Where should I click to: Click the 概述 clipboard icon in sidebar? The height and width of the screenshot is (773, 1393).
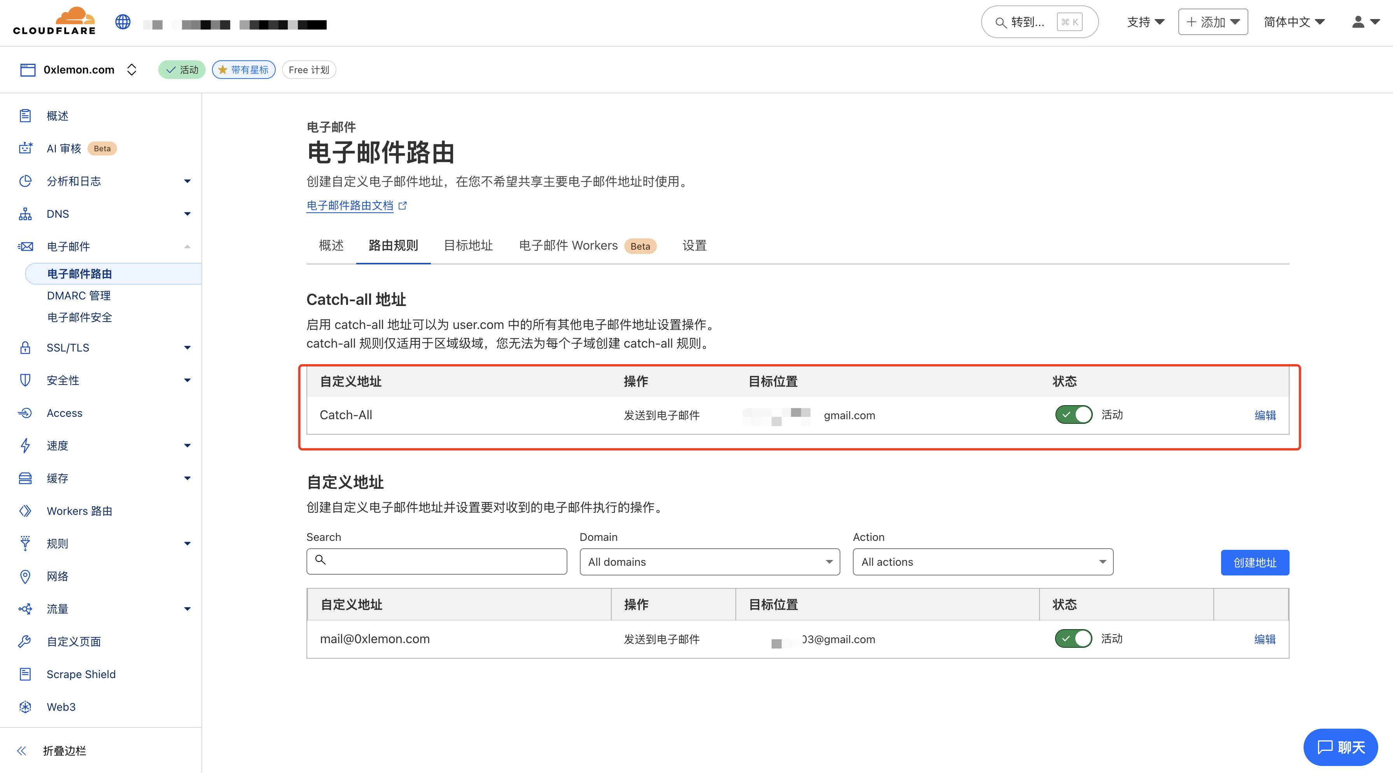coord(25,116)
